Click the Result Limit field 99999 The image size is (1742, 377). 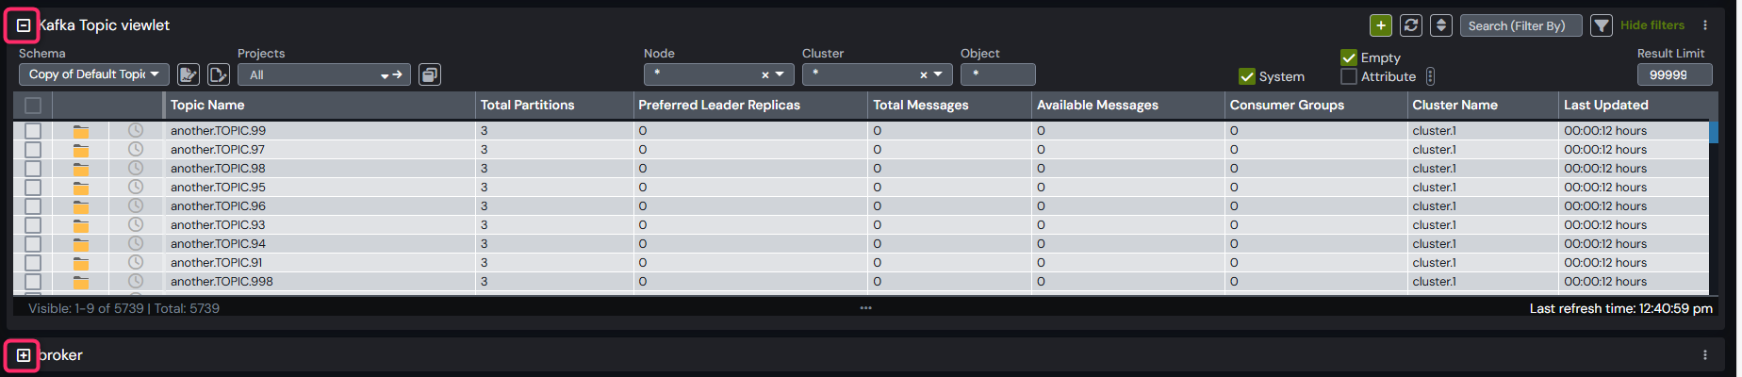point(1674,74)
